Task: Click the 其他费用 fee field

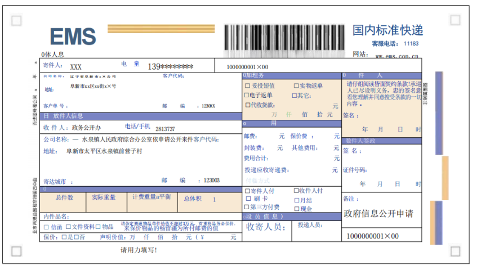Action: (315, 148)
